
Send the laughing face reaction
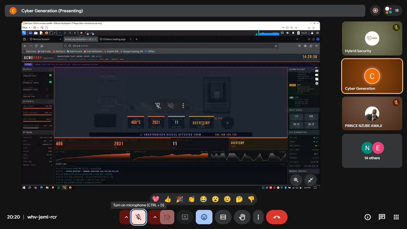[x=203, y=199]
